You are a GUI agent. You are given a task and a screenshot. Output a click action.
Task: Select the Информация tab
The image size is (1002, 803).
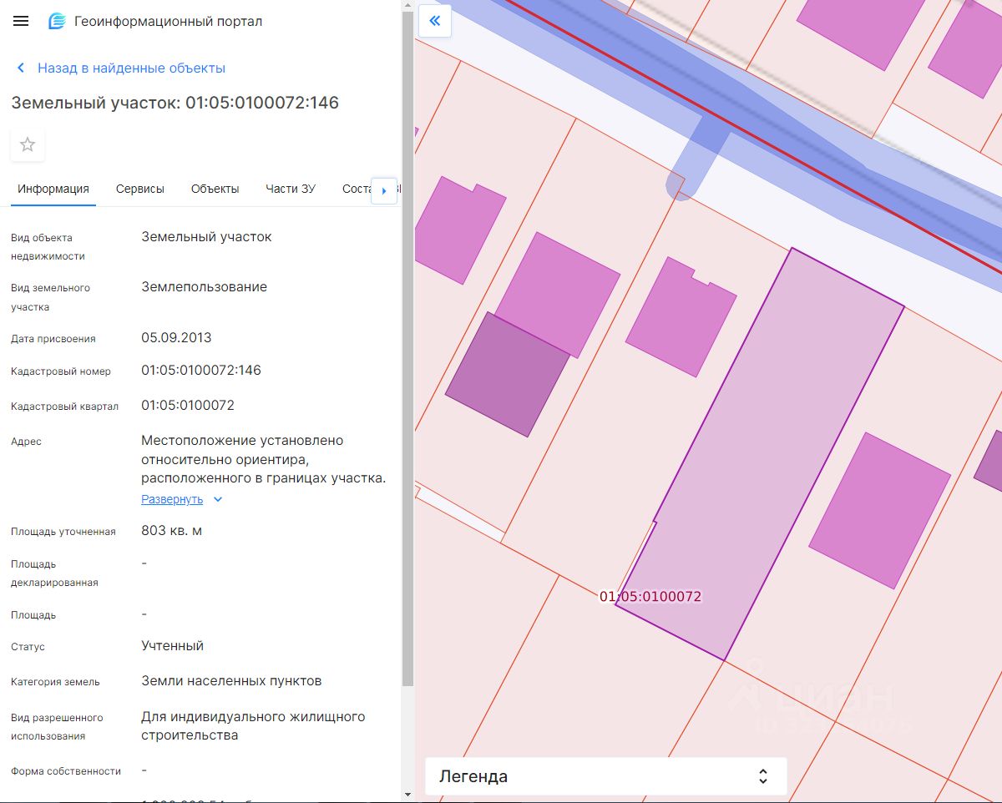tap(53, 189)
